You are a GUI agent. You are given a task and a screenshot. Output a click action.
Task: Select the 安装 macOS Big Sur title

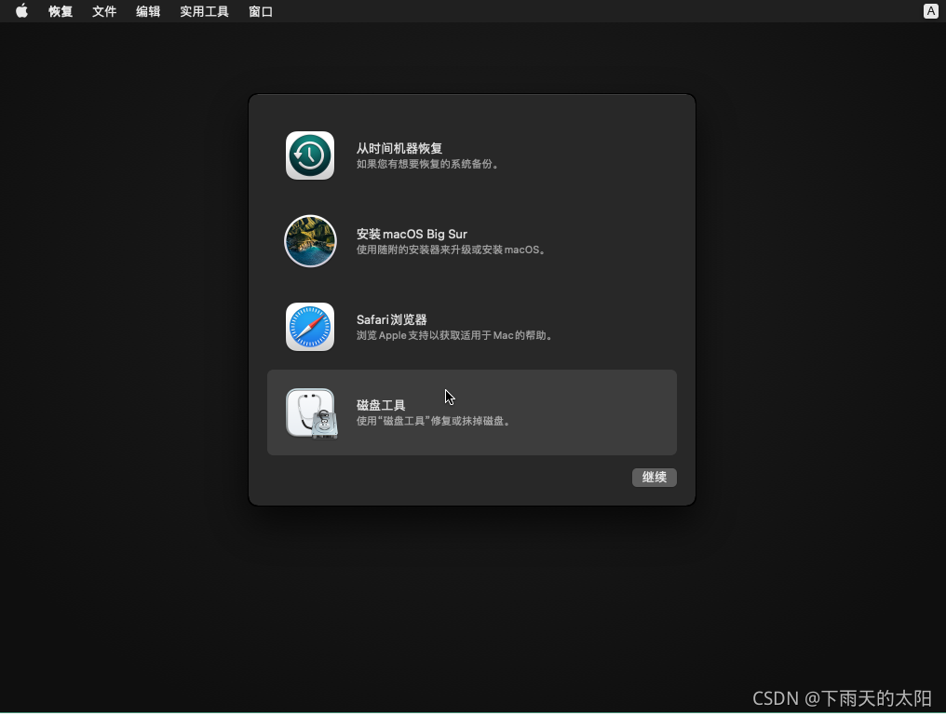[x=412, y=234]
